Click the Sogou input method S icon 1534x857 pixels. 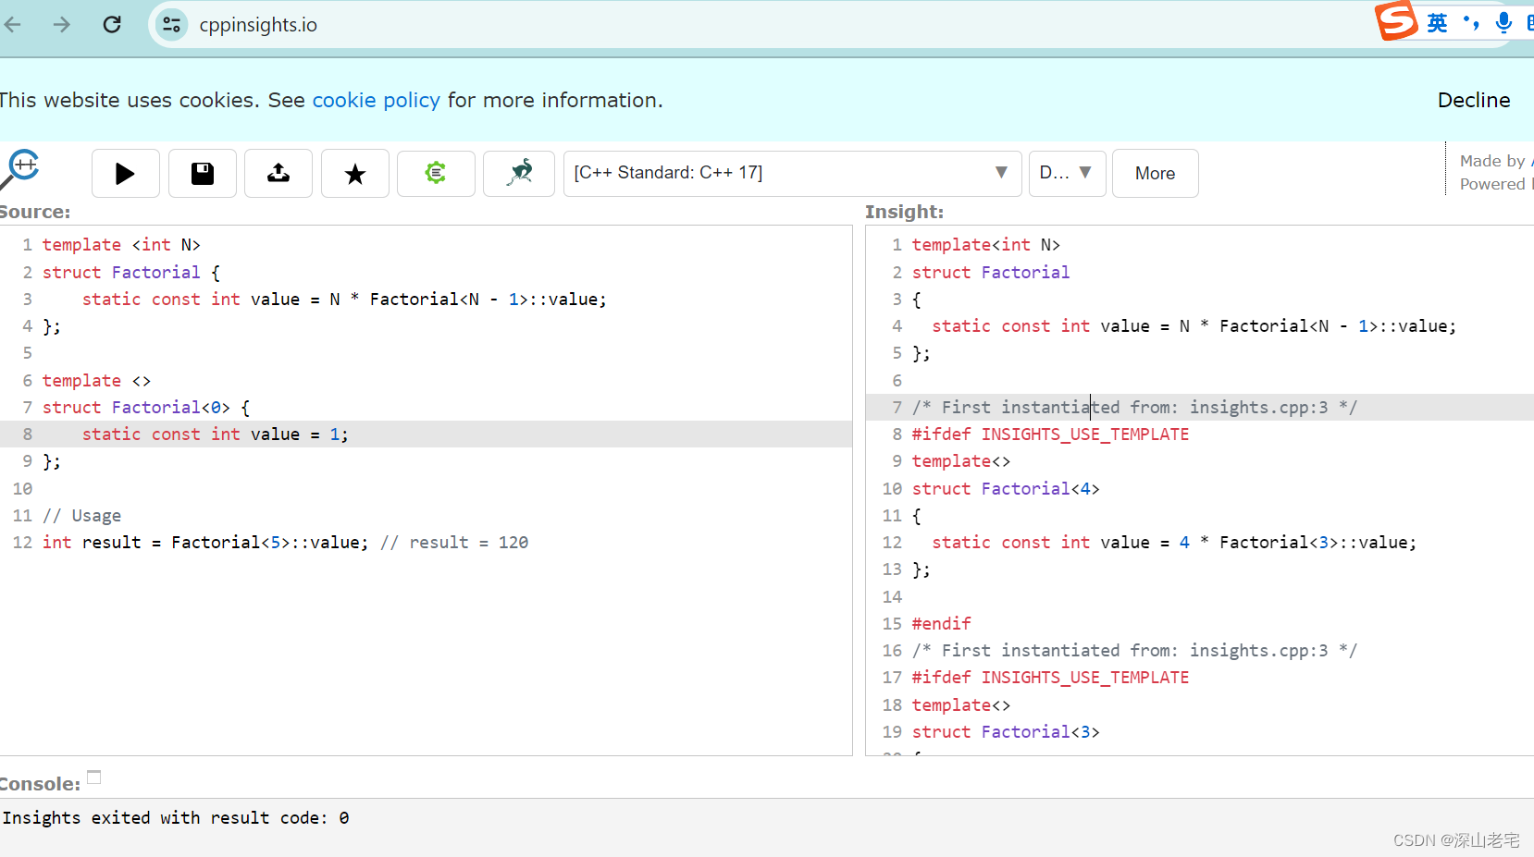coord(1396,20)
